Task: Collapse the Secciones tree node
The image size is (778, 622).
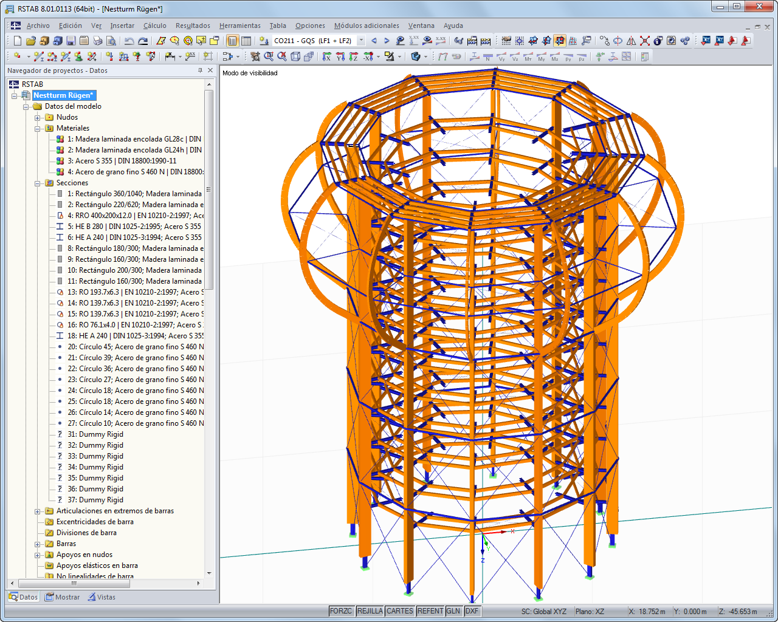Action: (38, 183)
